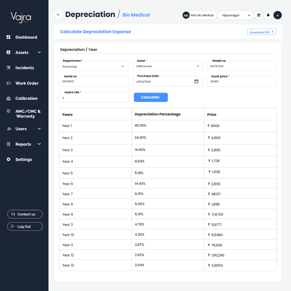This screenshot has height=291, width=291.
Task: Click the Vajra logo
Action: click(x=21, y=18)
